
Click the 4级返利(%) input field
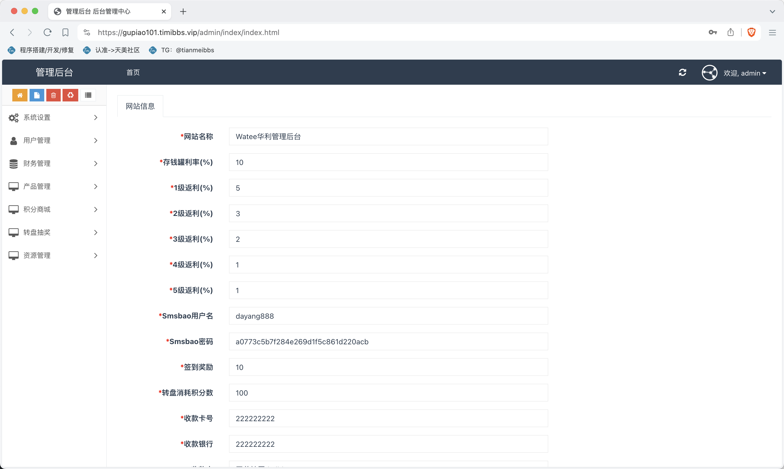pyautogui.click(x=388, y=265)
